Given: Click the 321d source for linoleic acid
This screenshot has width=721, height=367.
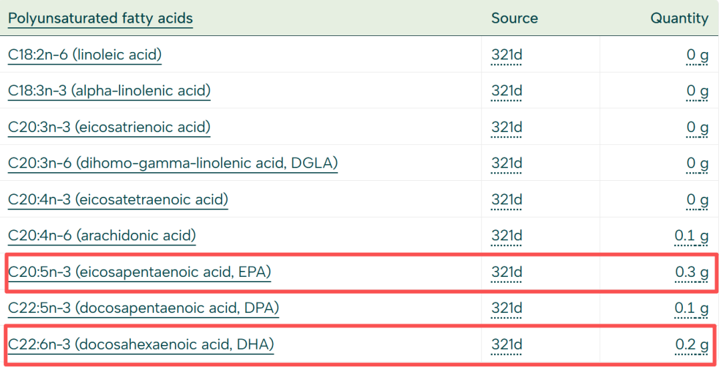Looking at the screenshot, I should tap(507, 55).
